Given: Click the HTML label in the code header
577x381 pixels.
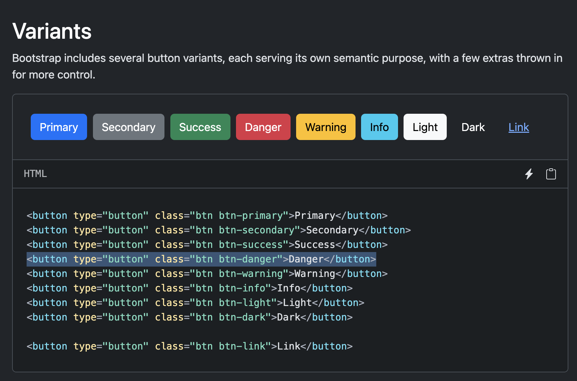Looking at the screenshot, I should coord(35,174).
